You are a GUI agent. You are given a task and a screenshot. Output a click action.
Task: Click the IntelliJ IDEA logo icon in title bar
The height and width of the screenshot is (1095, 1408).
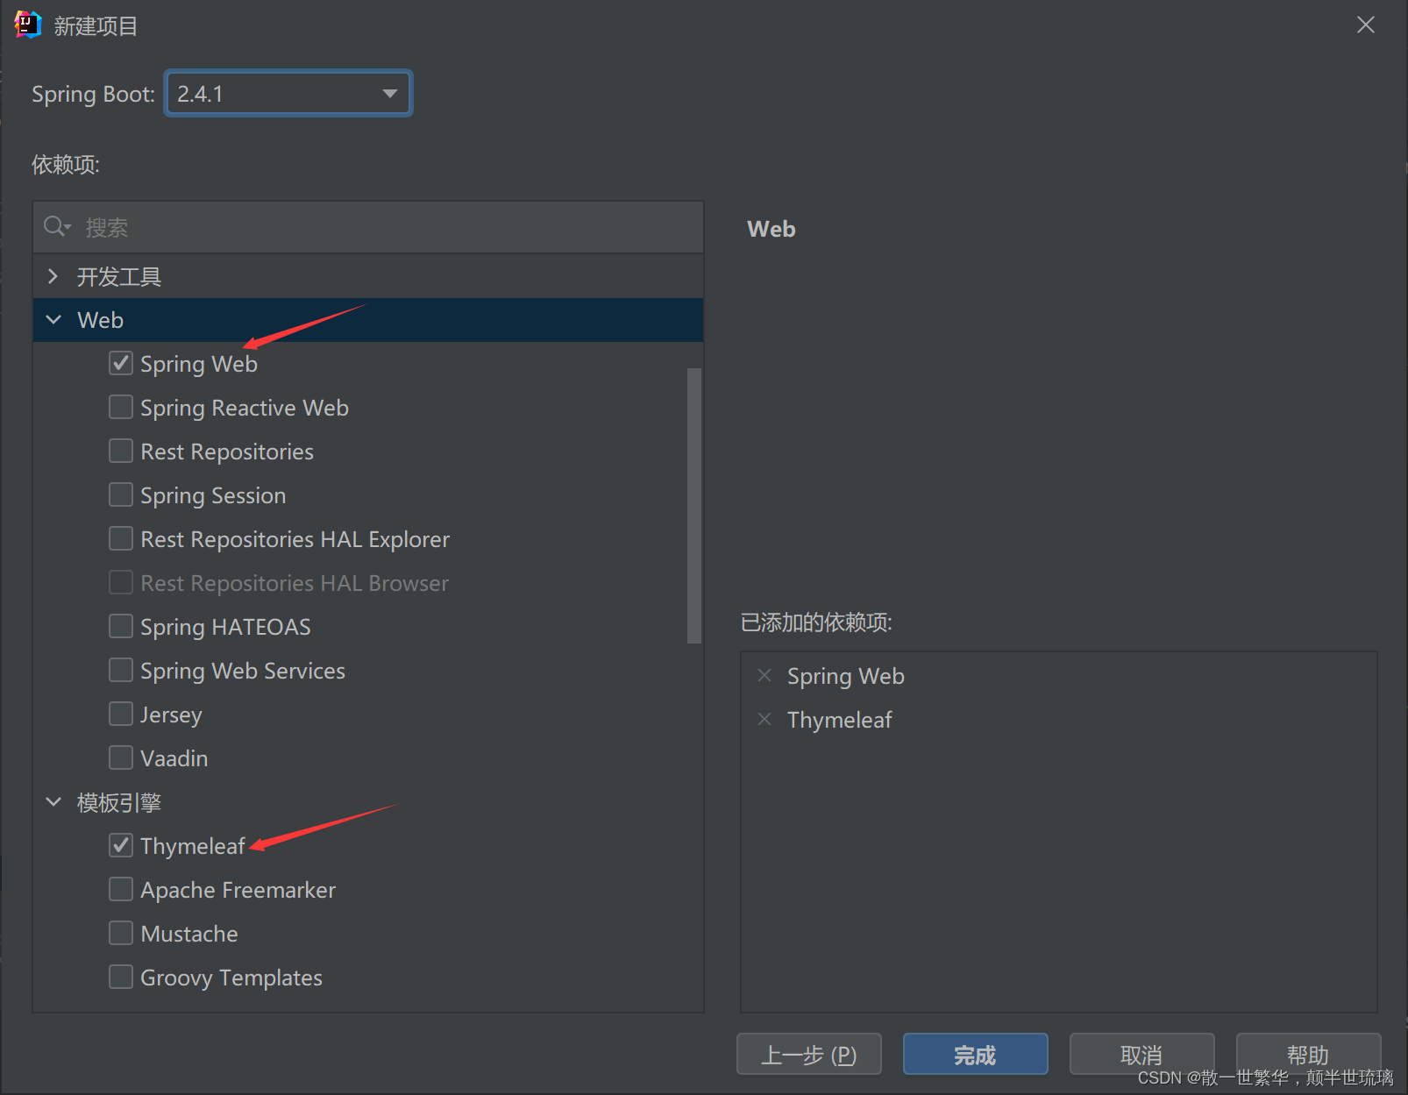point(28,25)
